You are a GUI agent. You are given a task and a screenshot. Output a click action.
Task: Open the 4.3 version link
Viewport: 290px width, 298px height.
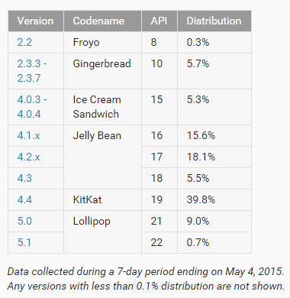[x=24, y=178]
